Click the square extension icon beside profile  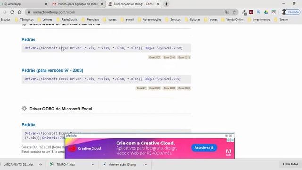[273, 12]
